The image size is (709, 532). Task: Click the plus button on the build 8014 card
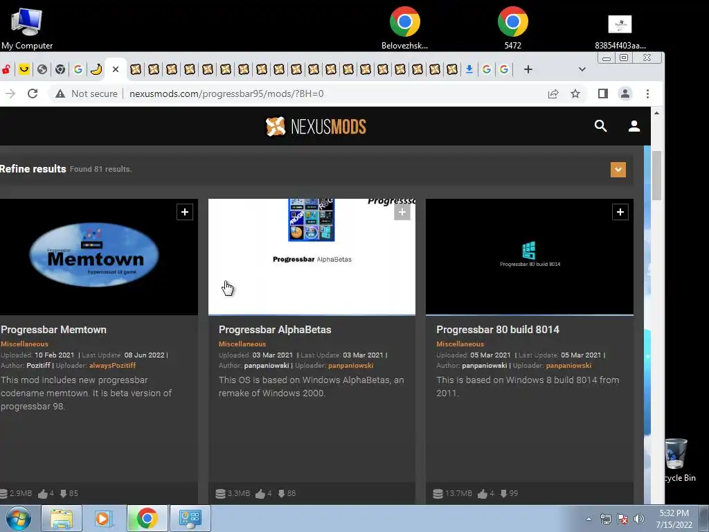pyautogui.click(x=620, y=212)
